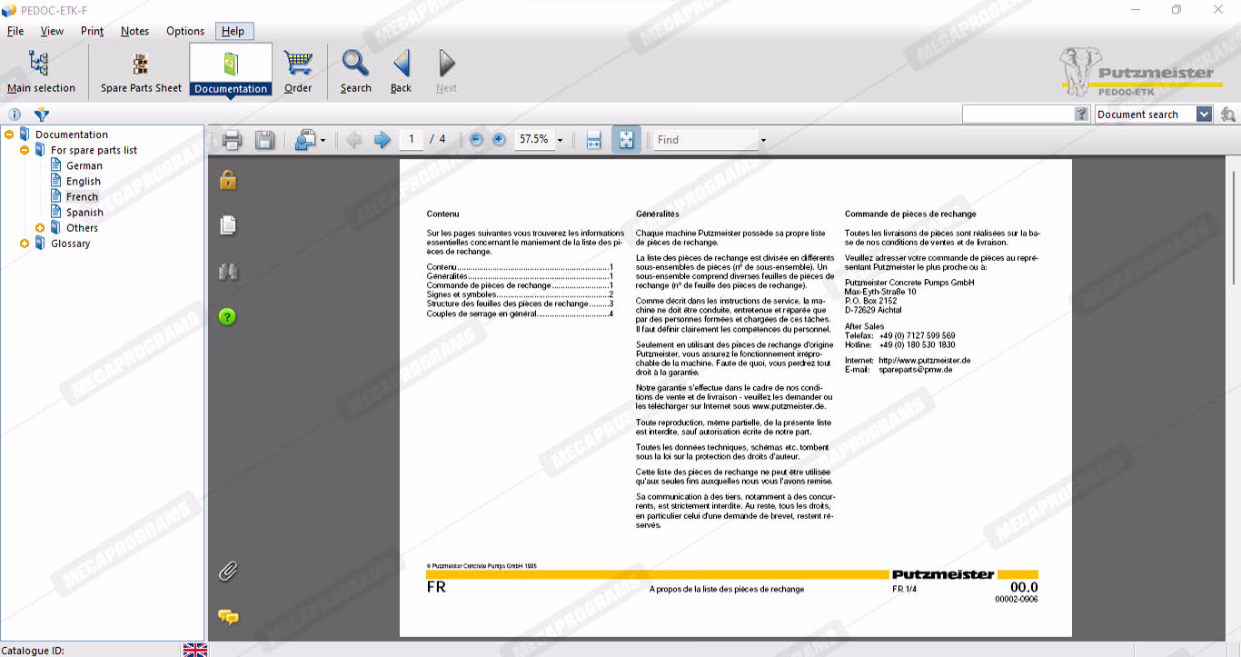Image resolution: width=1241 pixels, height=657 pixels.
Task: Click the 'Couples de serrage' contents entry
Action: (521, 314)
